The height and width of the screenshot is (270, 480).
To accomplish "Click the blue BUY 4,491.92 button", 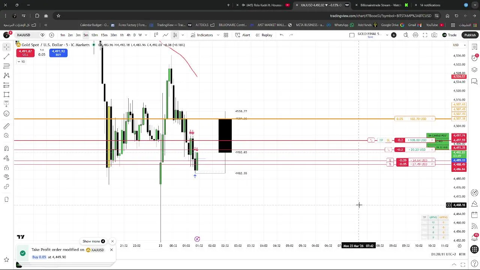I will click(58, 53).
